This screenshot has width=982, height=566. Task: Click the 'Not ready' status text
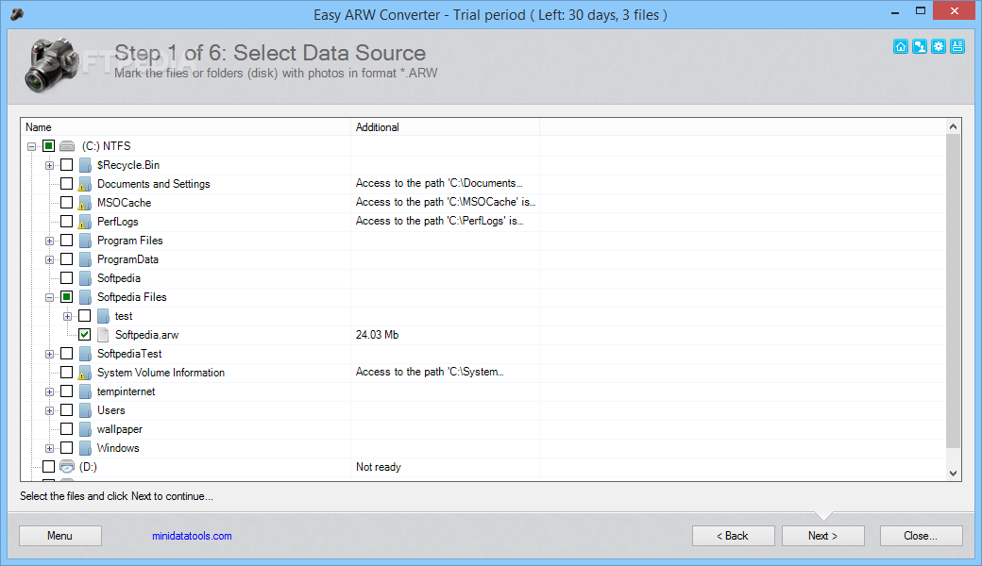pos(379,467)
